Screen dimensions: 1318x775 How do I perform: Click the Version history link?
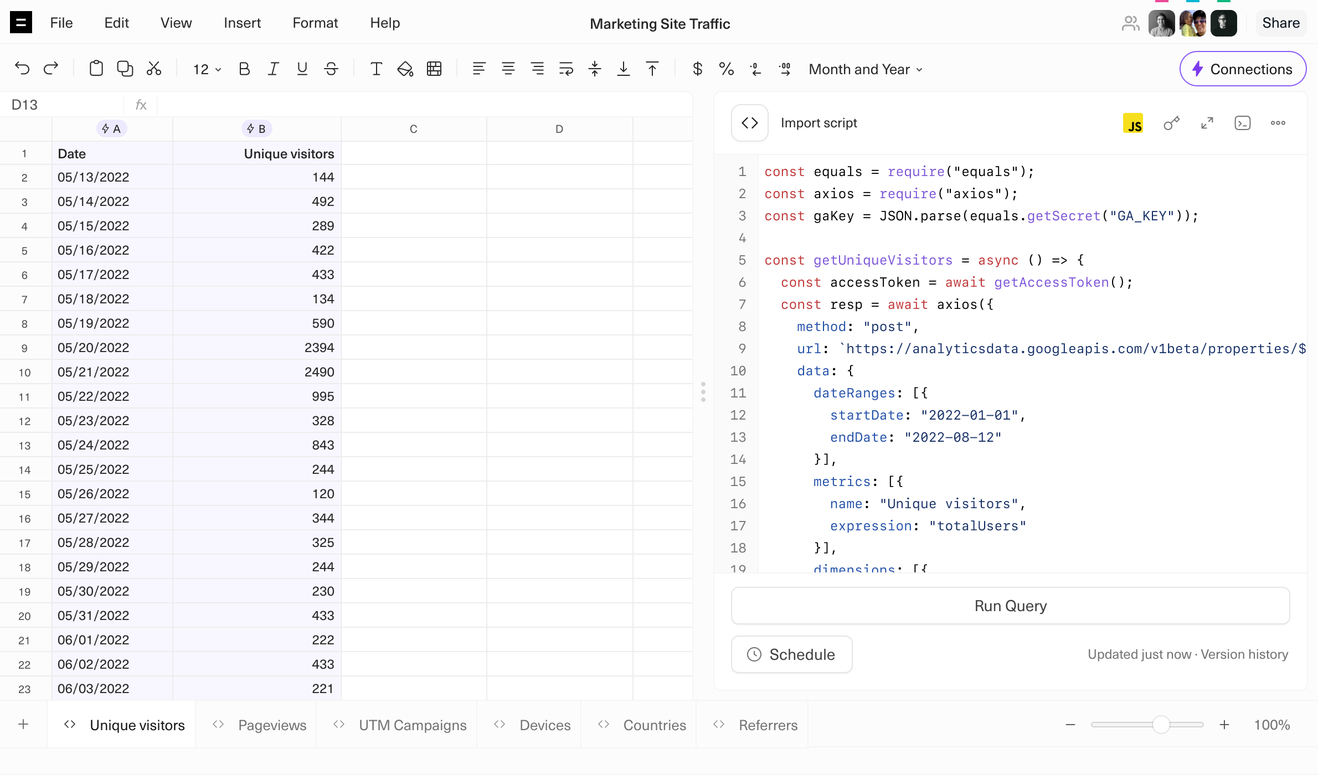click(x=1245, y=654)
